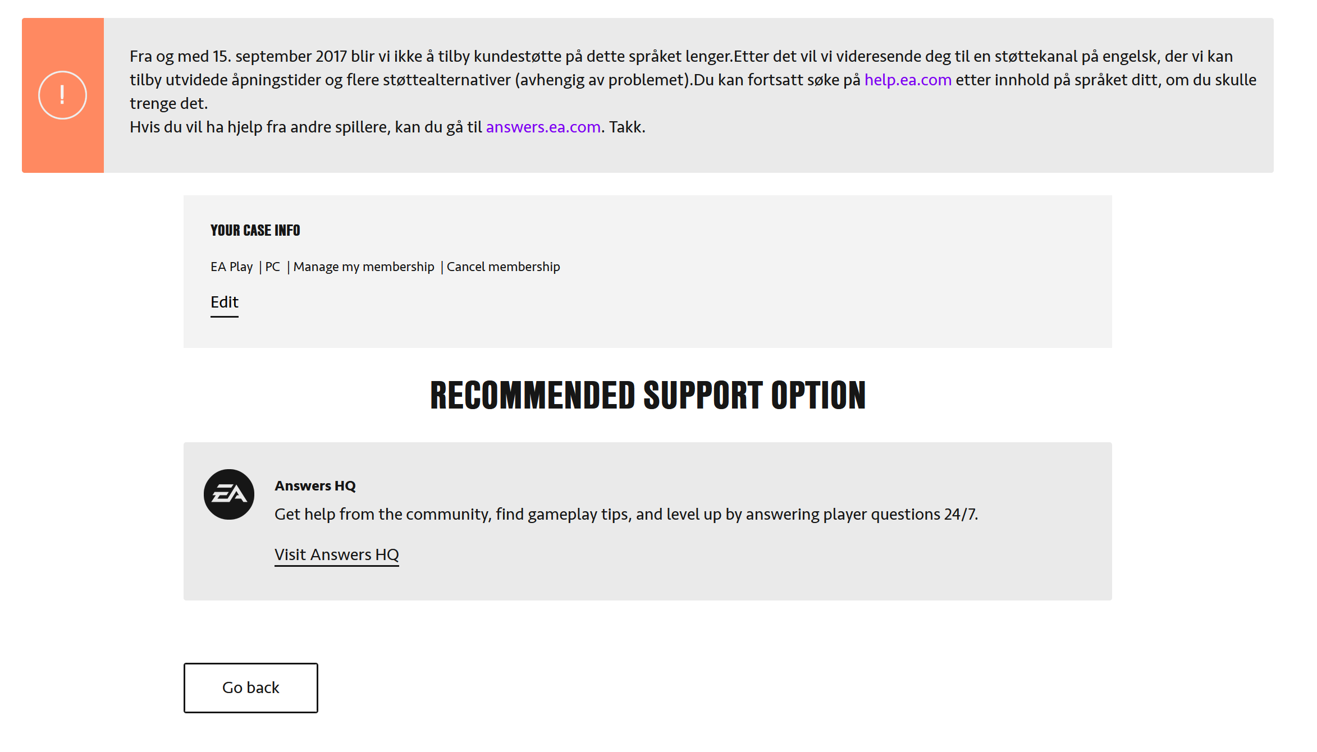Screen dimensions: 1317x752
Task: Click the line starting "Hvis du vil ha hjelp"
Action: point(387,127)
